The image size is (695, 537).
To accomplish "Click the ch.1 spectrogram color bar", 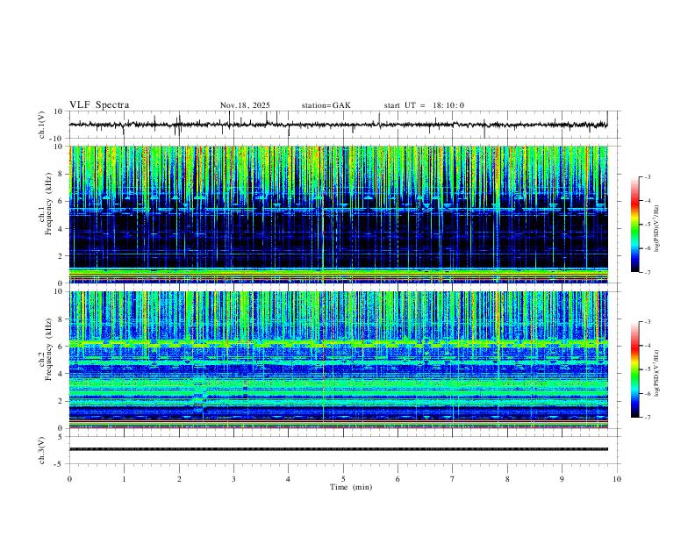I will [x=634, y=225].
